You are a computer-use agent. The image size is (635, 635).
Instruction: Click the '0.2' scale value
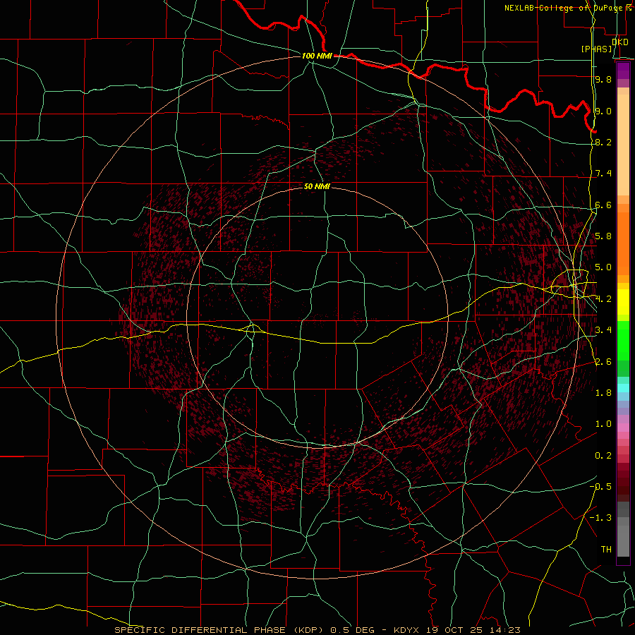[x=603, y=456]
